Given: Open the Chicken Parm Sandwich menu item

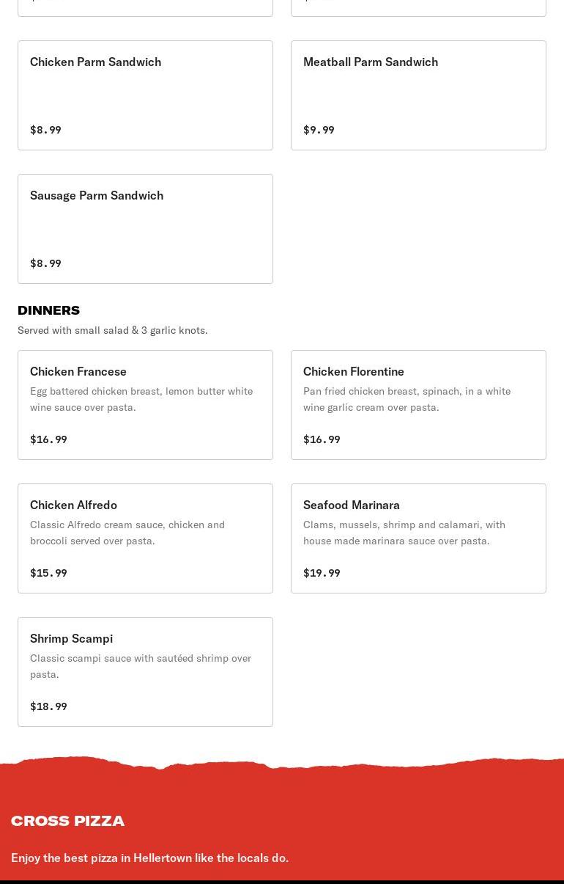Looking at the screenshot, I should [95, 62].
